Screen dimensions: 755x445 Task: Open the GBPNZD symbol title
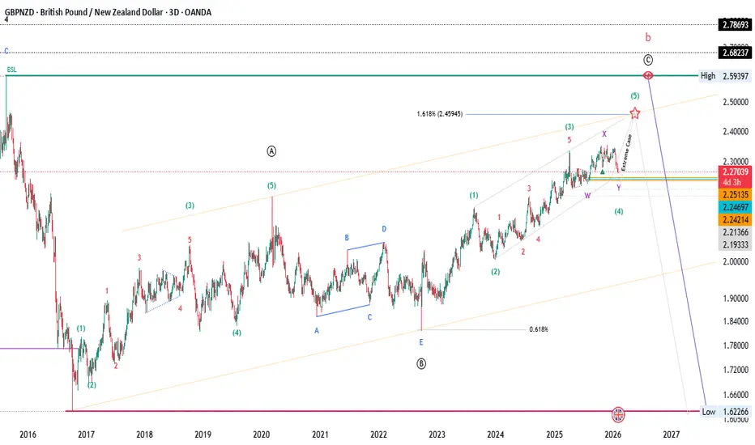pyautogui.click(x=108, y=12)
